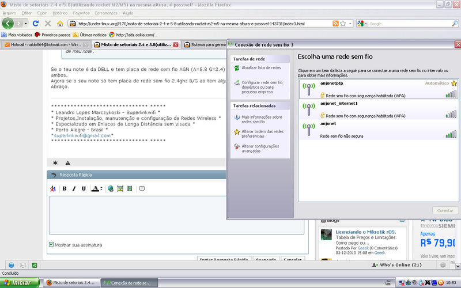
Task: Click the insert link globe icon
Action: tap(111, 189)
